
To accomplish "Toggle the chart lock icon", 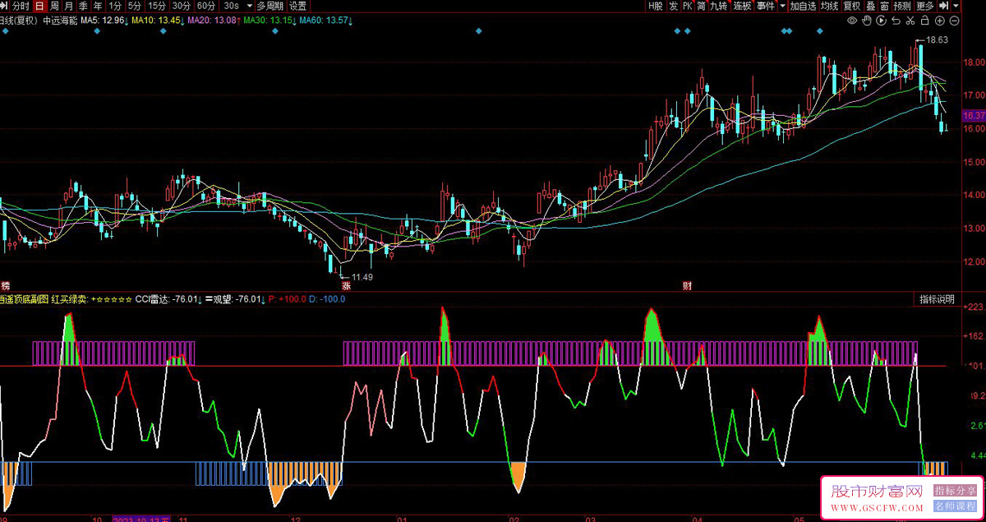I will pos(924,20).
